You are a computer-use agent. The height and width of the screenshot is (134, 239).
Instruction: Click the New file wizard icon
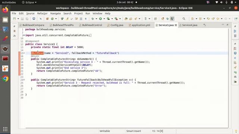pyautogui.click(x=15, y=19)
